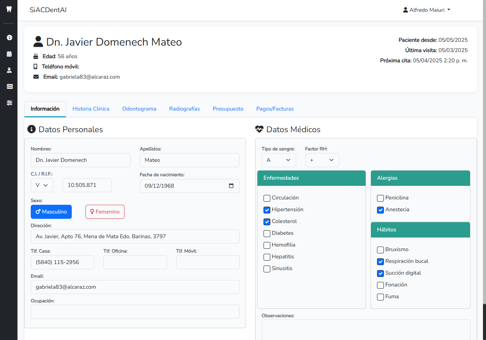
Task: Click the calendar picker icon in birth date field
Action: (x=231, y=186)
